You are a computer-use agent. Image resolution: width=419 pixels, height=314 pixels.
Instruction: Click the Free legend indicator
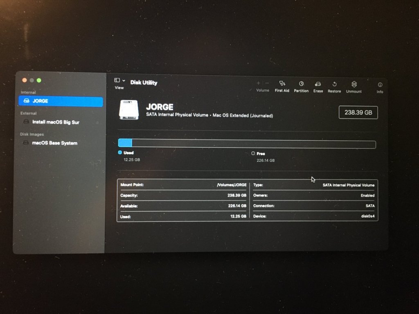253,153
